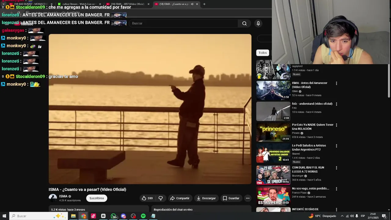This screenshot has width=391, height=220.
Task: Click the Compartir button
Action: [x=180, y=198]
